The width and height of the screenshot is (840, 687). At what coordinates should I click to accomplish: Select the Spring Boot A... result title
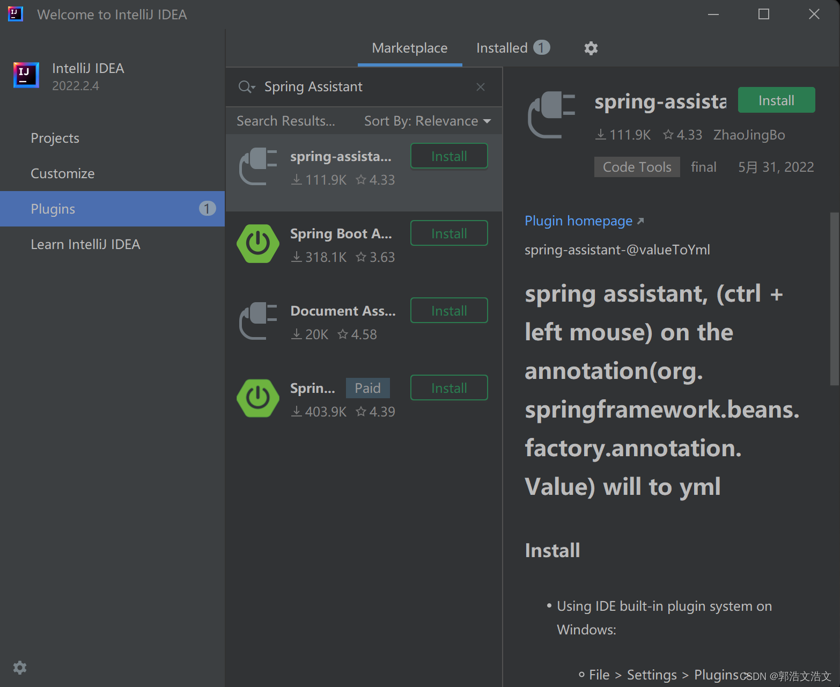pos(341,234)
